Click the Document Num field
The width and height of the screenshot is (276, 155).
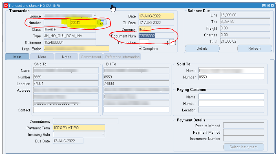pyautogui.click(x=156, y=36)
